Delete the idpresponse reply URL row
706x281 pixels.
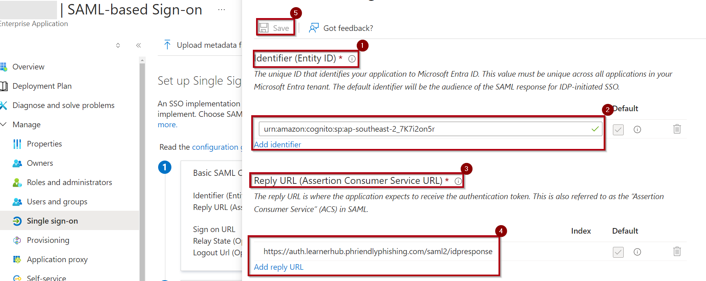[677, 251]
